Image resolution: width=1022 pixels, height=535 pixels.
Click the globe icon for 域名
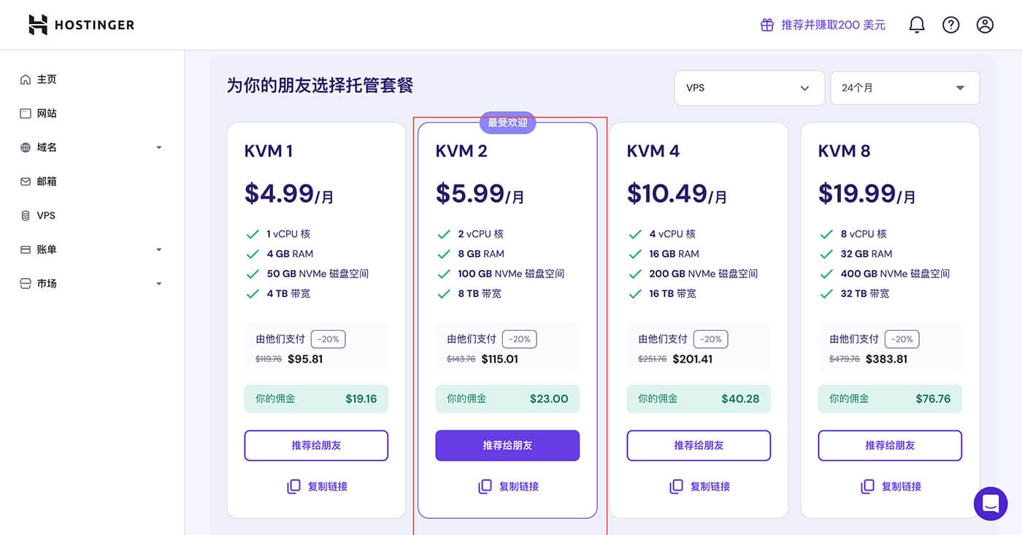click(x=26, y=147)
